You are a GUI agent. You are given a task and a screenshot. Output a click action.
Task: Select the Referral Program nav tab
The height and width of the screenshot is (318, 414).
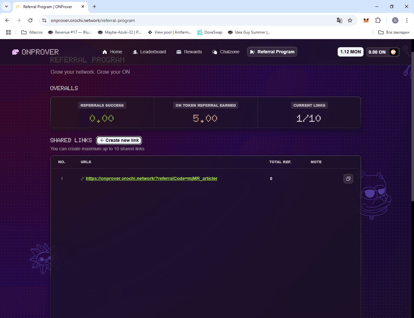(x=272, y=52)
